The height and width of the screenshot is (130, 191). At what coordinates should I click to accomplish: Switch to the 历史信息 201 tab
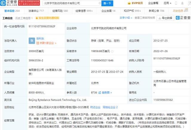point(180,11)
